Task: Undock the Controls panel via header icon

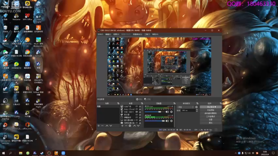Action: click(x=221, y=103)
